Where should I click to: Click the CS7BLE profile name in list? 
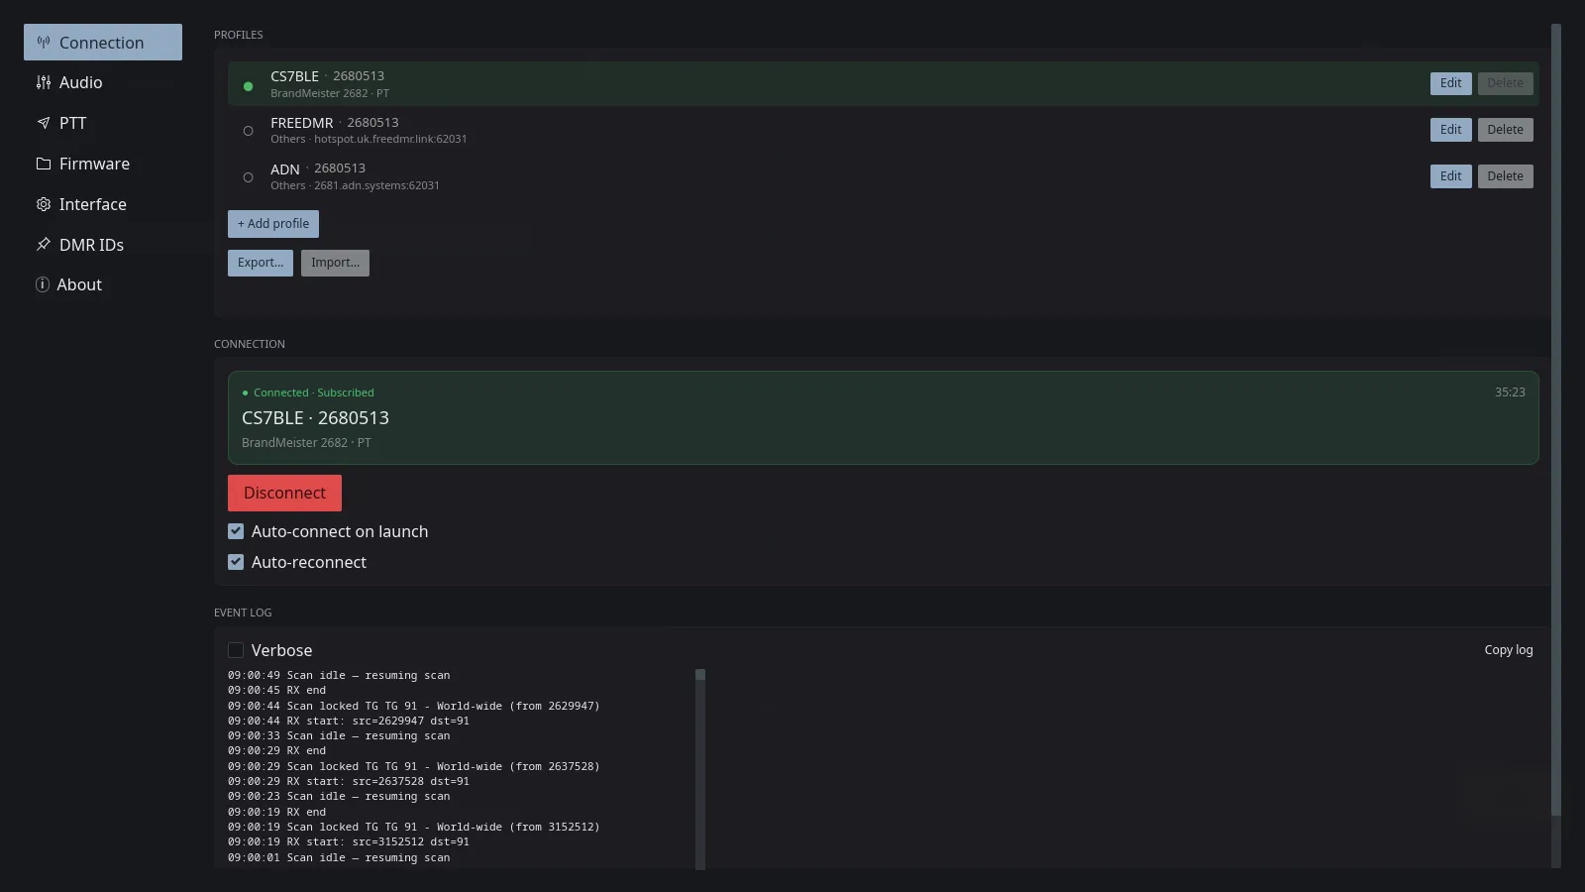(x=294, y=76)
